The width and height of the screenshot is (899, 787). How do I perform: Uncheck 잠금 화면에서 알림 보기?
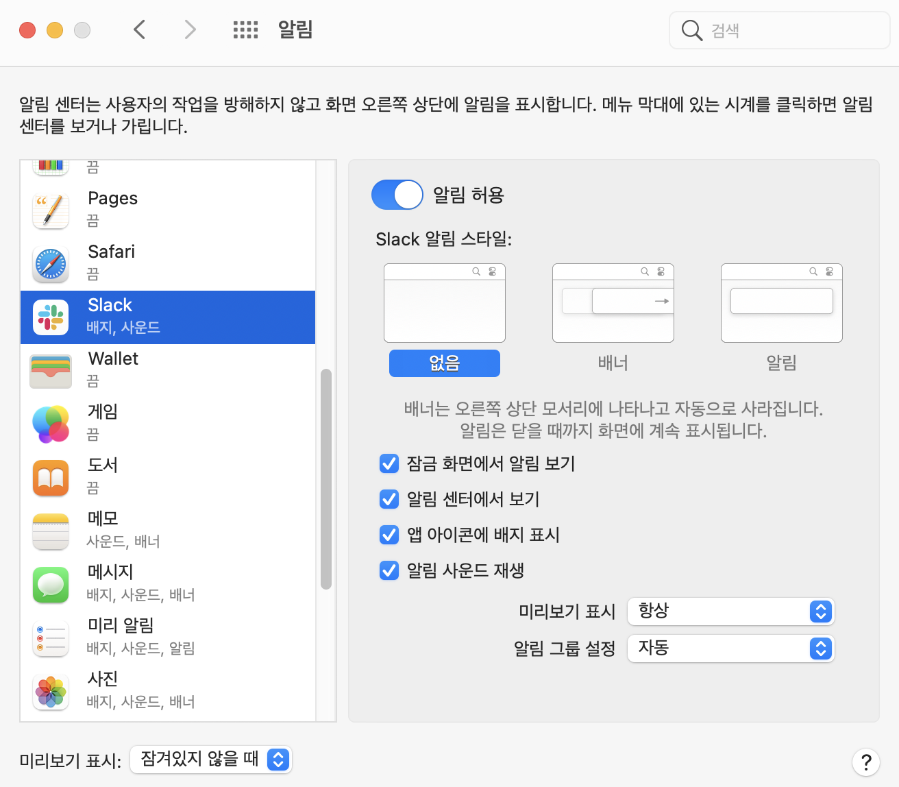389,464
